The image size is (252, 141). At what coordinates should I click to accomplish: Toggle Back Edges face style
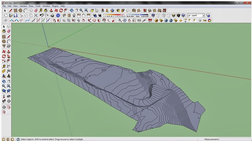click(158, 15)
